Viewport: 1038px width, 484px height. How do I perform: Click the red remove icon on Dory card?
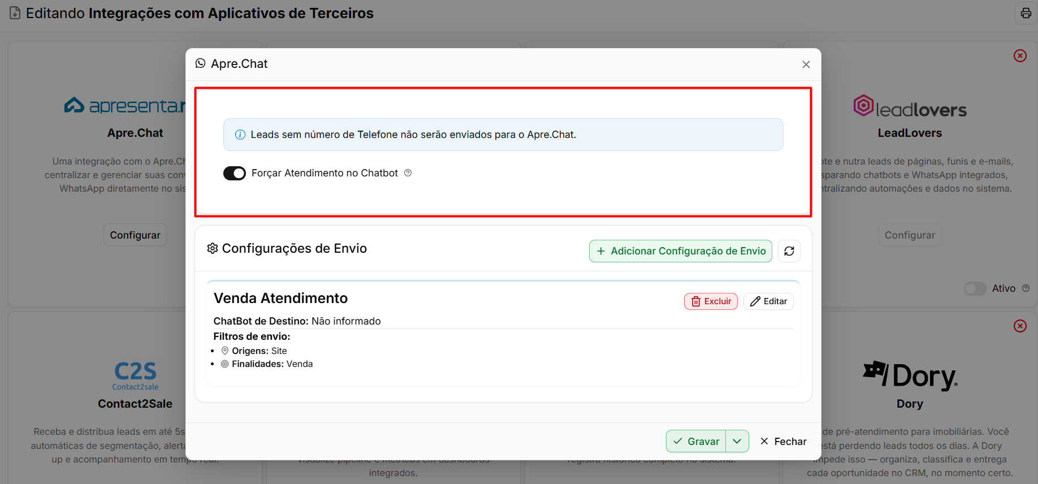pos(1020,326)
